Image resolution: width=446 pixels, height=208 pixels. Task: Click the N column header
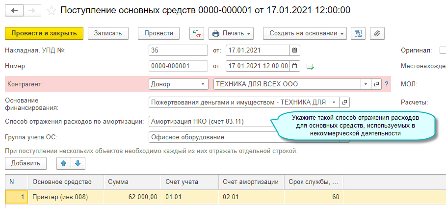point(17,182)
